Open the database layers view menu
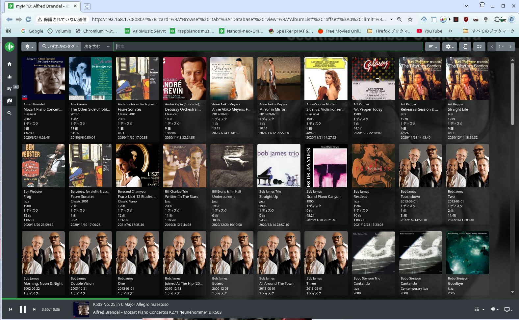Screen dimensions: 519x320 point(29,47)
